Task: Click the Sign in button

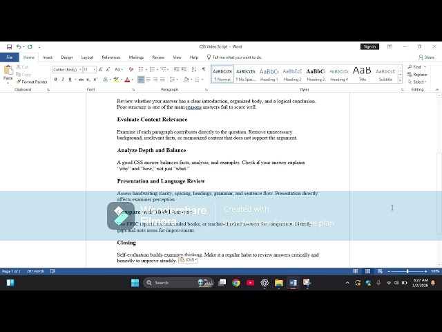Action: point(370,46)
